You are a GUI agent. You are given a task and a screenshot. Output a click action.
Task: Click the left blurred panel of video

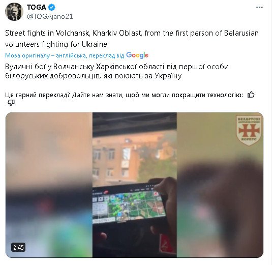pyautogui.click(x=49, y=185)
